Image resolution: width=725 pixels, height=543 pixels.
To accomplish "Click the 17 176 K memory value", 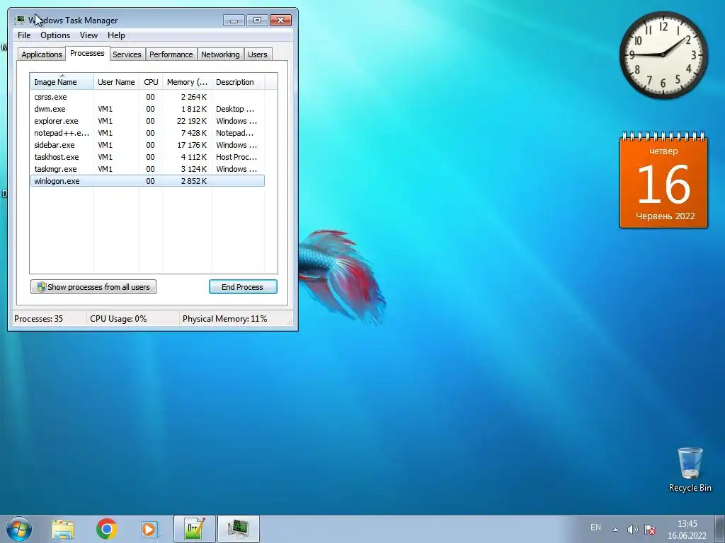I will 191,145.
